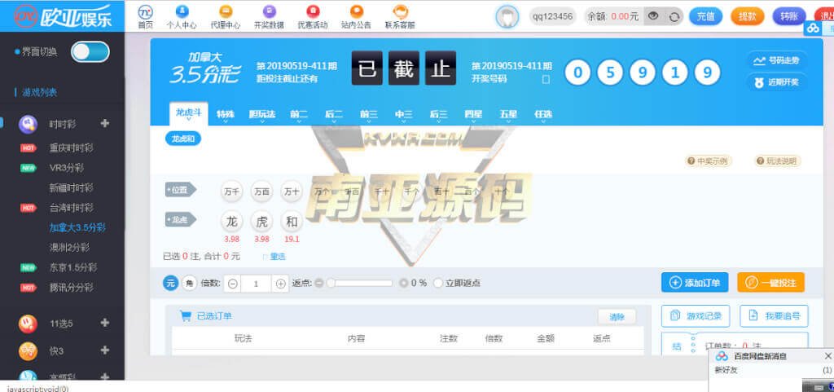Expand the 快3 game category
Screen dimensions: 834x392
pos(104,350)
